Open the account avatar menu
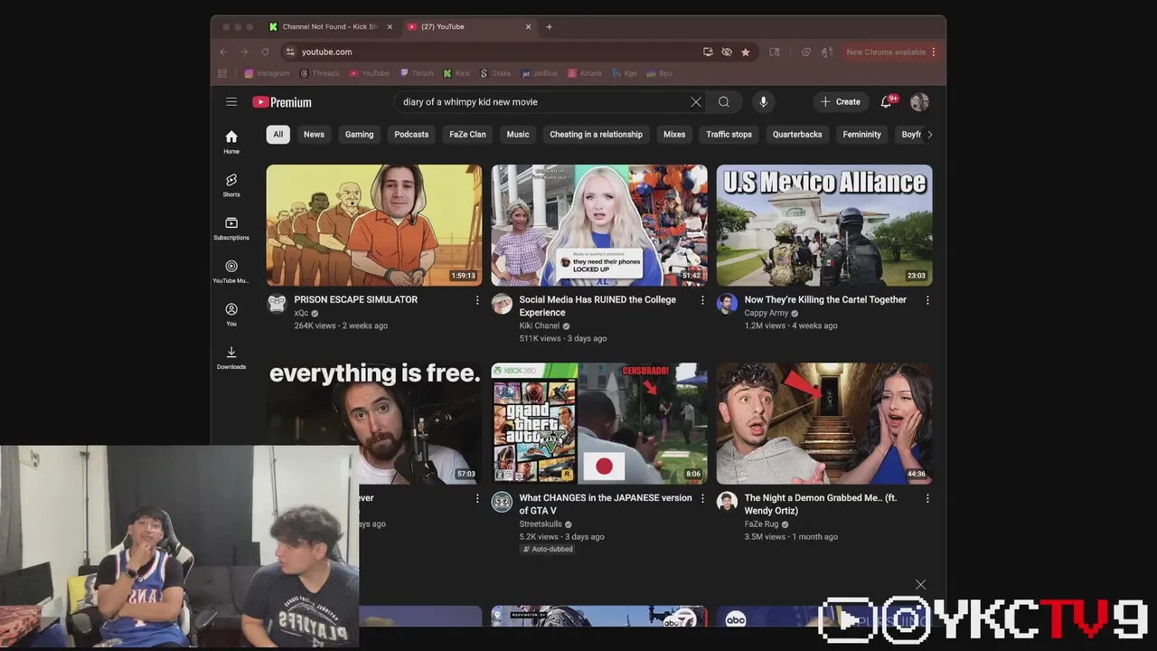The width and height of the screenshot is (1157, 651). pos(919,102)
